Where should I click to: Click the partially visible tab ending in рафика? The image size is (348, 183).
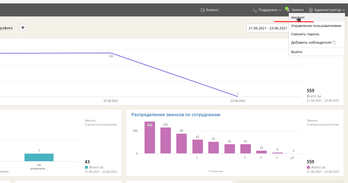pyautogui.click(x=6, y=28)
